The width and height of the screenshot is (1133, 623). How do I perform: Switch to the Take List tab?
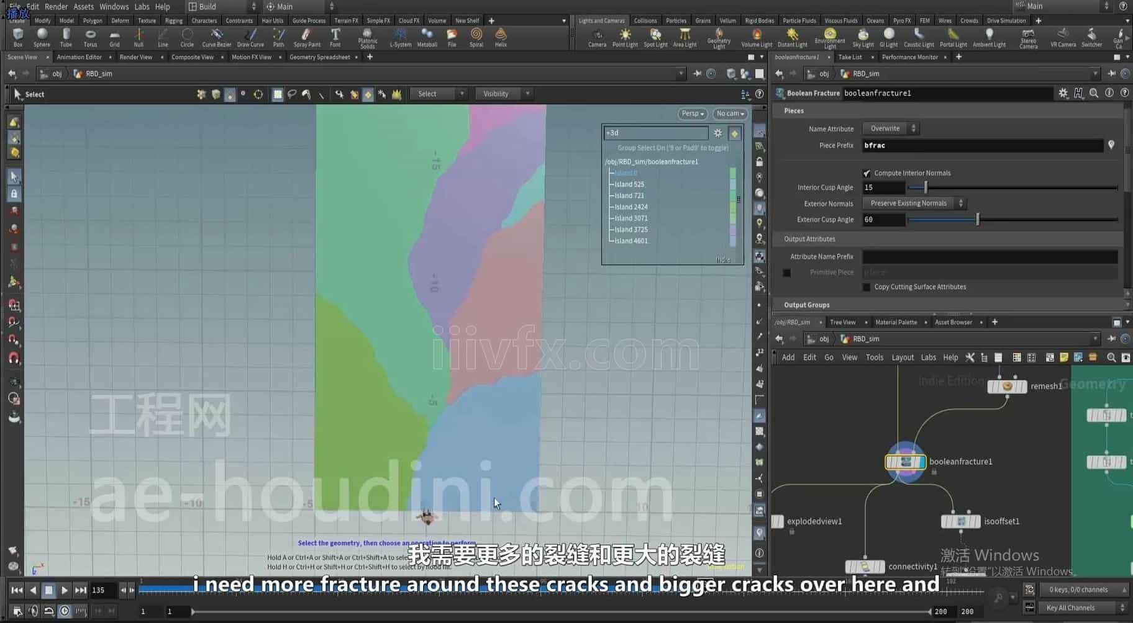pos(850,57)
